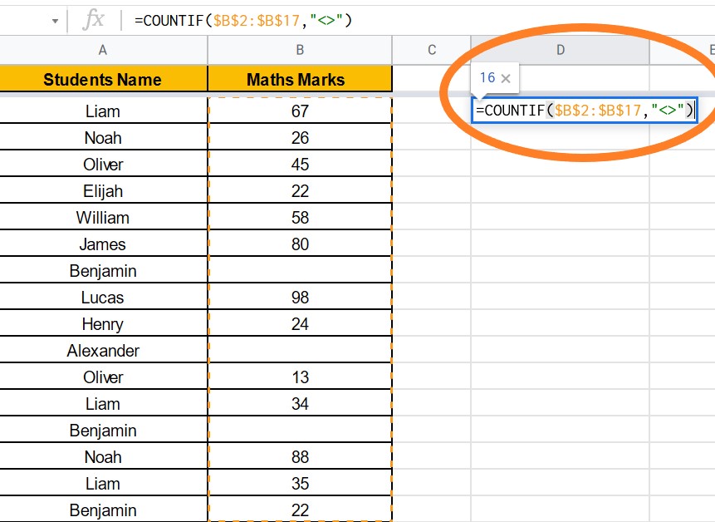Click the cell containing Alexander

(102, 350)
